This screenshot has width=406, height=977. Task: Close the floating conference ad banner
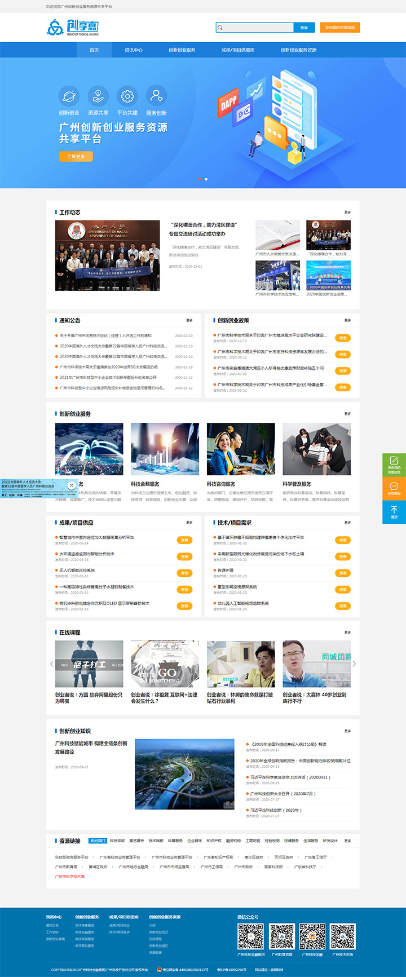tap(72, 485)
